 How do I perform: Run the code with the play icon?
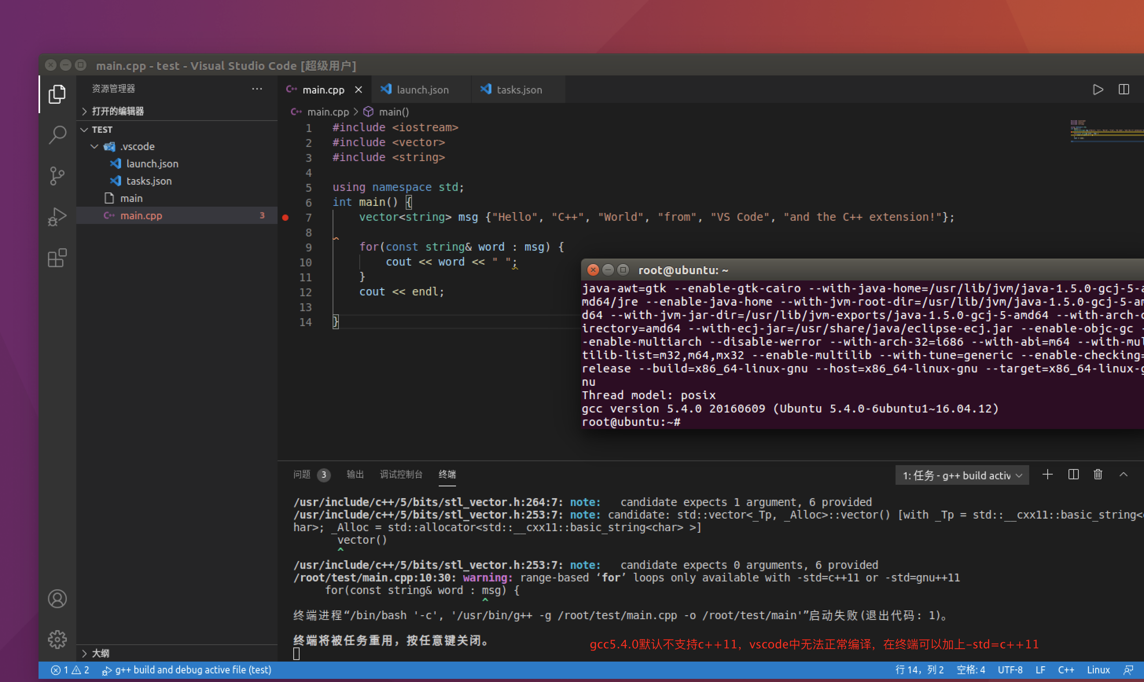click(1098, 89)
